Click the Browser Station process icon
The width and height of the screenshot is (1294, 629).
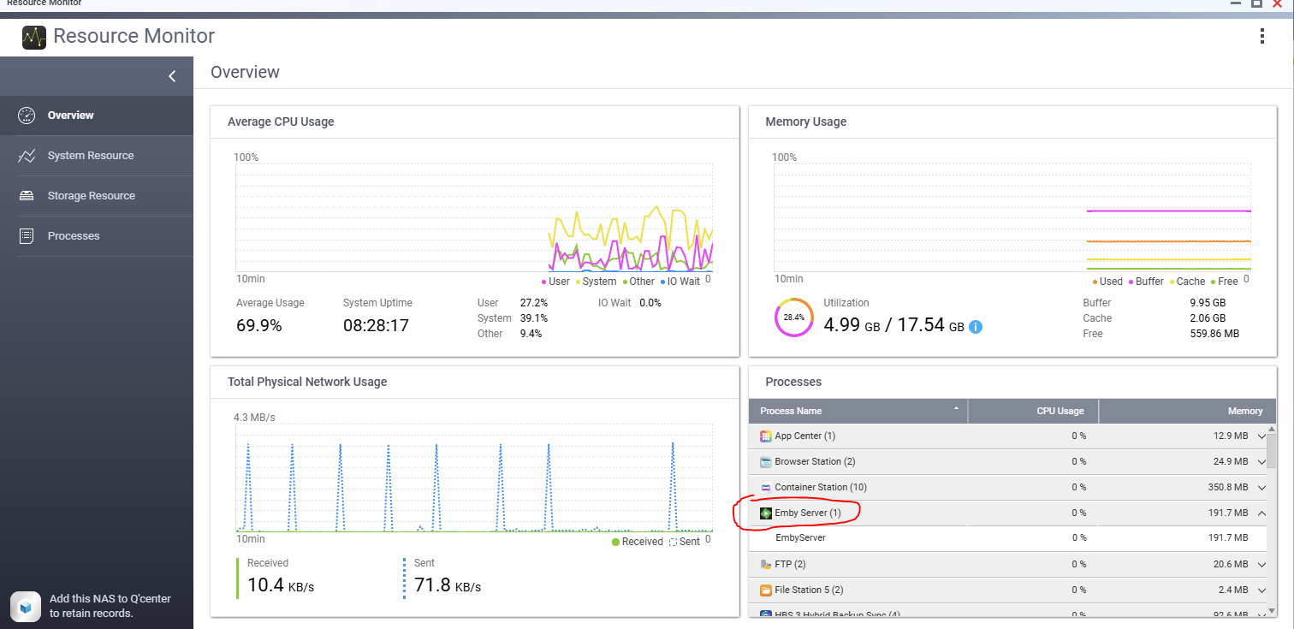[x=766, y=462]
